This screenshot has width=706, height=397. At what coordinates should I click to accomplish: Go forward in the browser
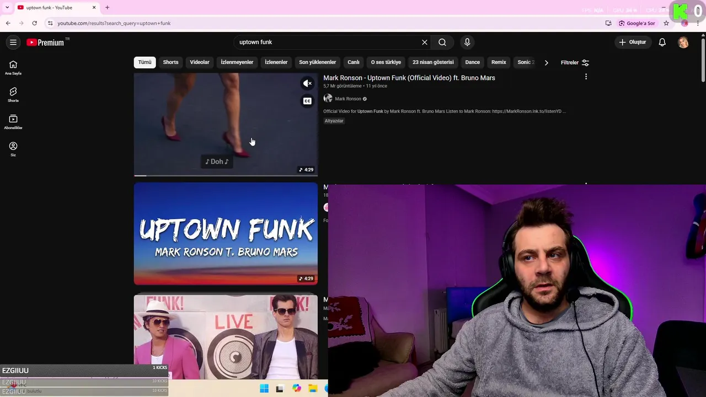point(21,23)
